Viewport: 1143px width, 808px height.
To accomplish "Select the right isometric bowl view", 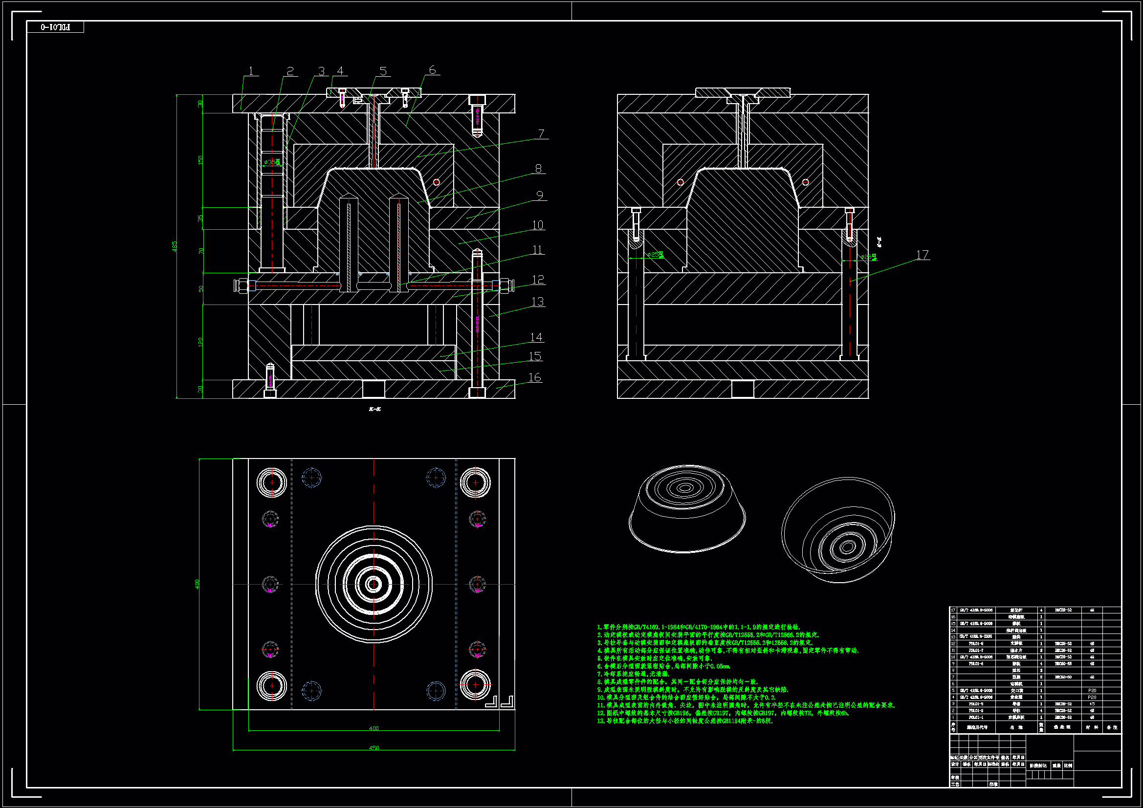I will [x=838, y=530].
